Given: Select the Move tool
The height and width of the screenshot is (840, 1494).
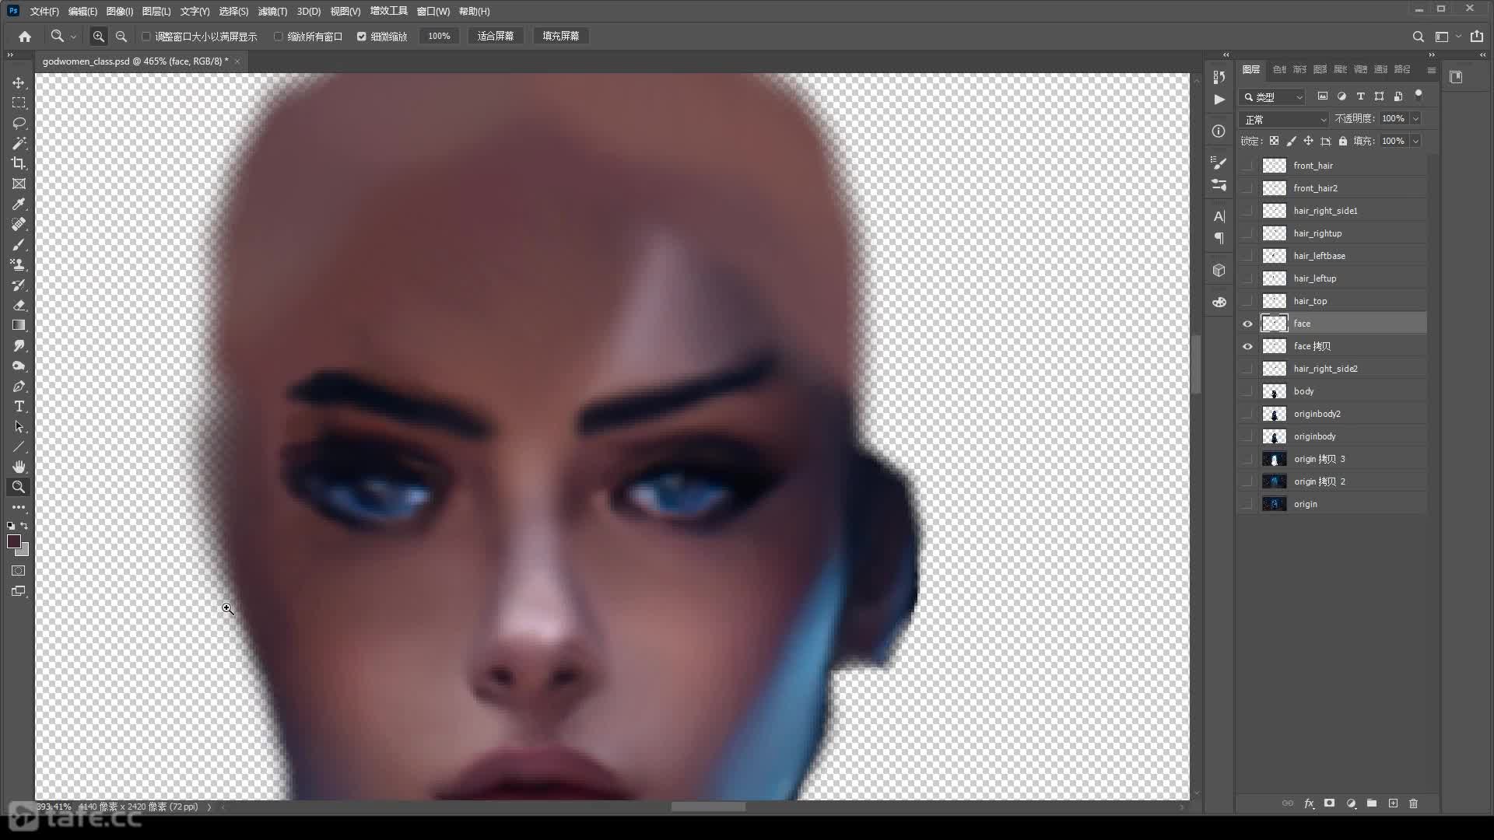Looking at the screenshot, I should click(x=19, y=82).
